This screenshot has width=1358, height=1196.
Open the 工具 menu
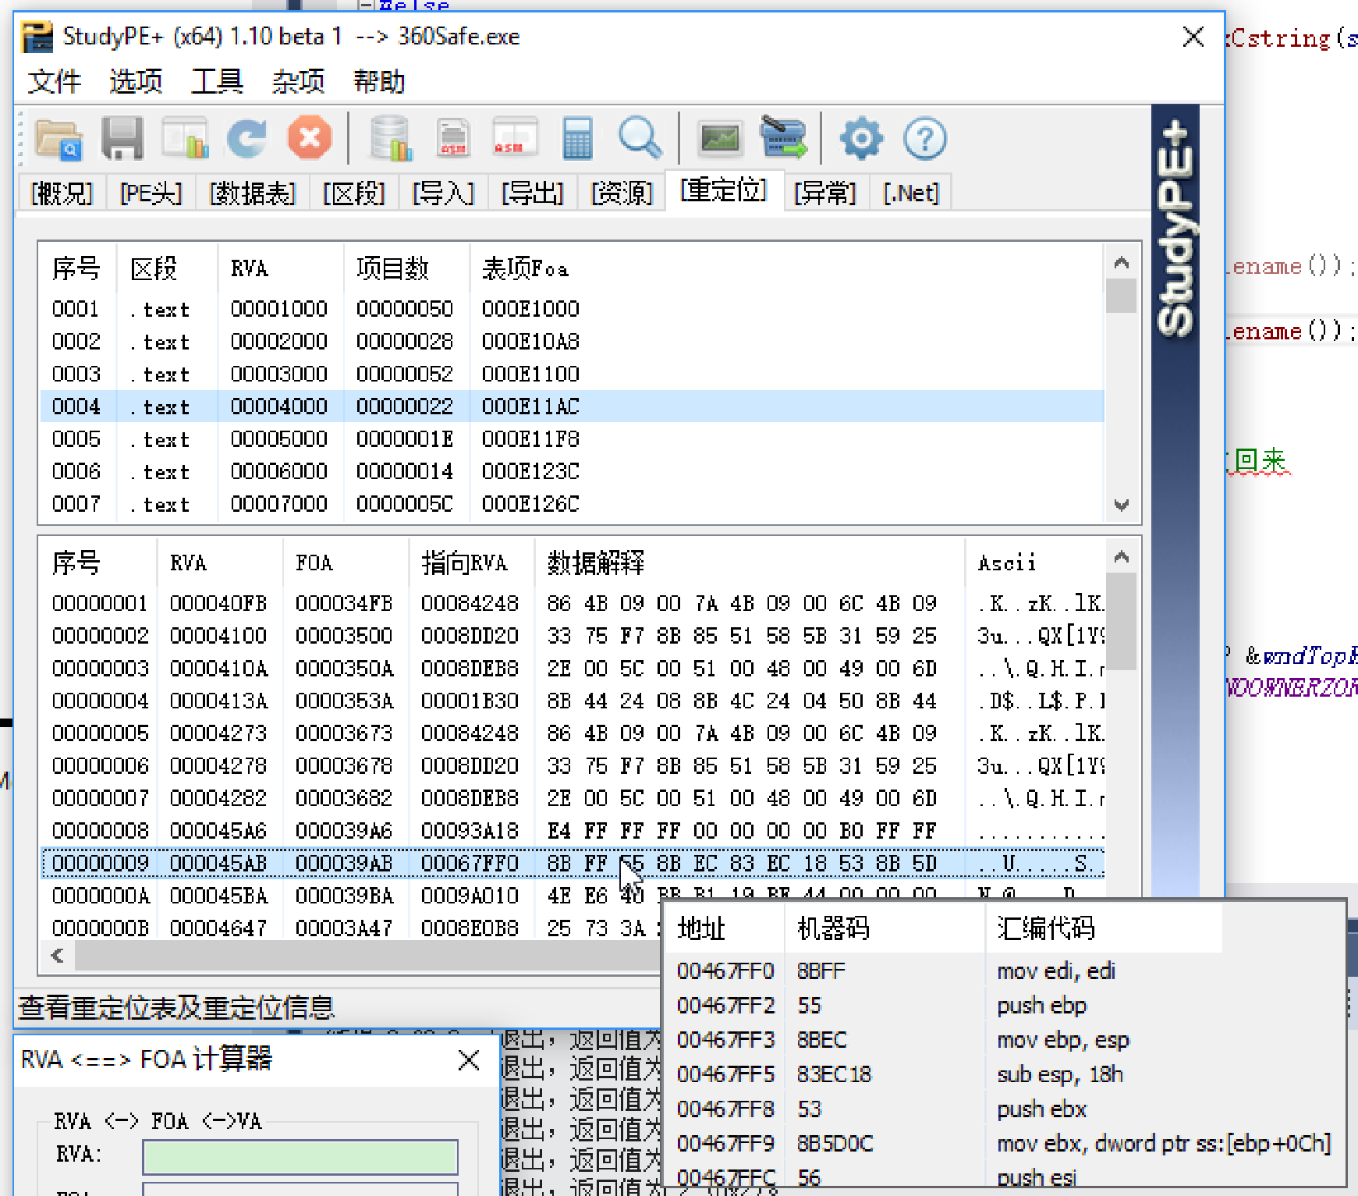217,81
